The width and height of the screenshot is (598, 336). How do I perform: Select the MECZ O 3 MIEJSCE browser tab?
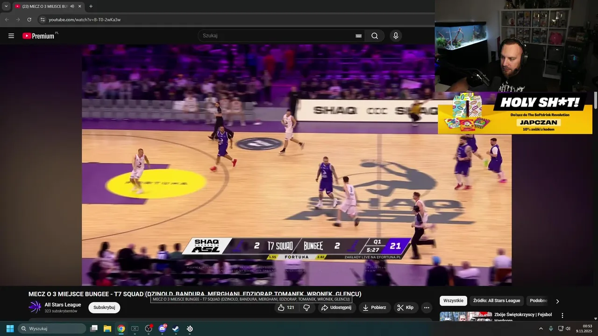click(x=49, y=7)
